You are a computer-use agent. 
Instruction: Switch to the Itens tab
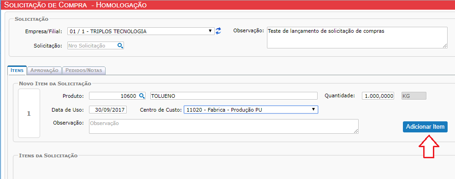click(17, 70)
